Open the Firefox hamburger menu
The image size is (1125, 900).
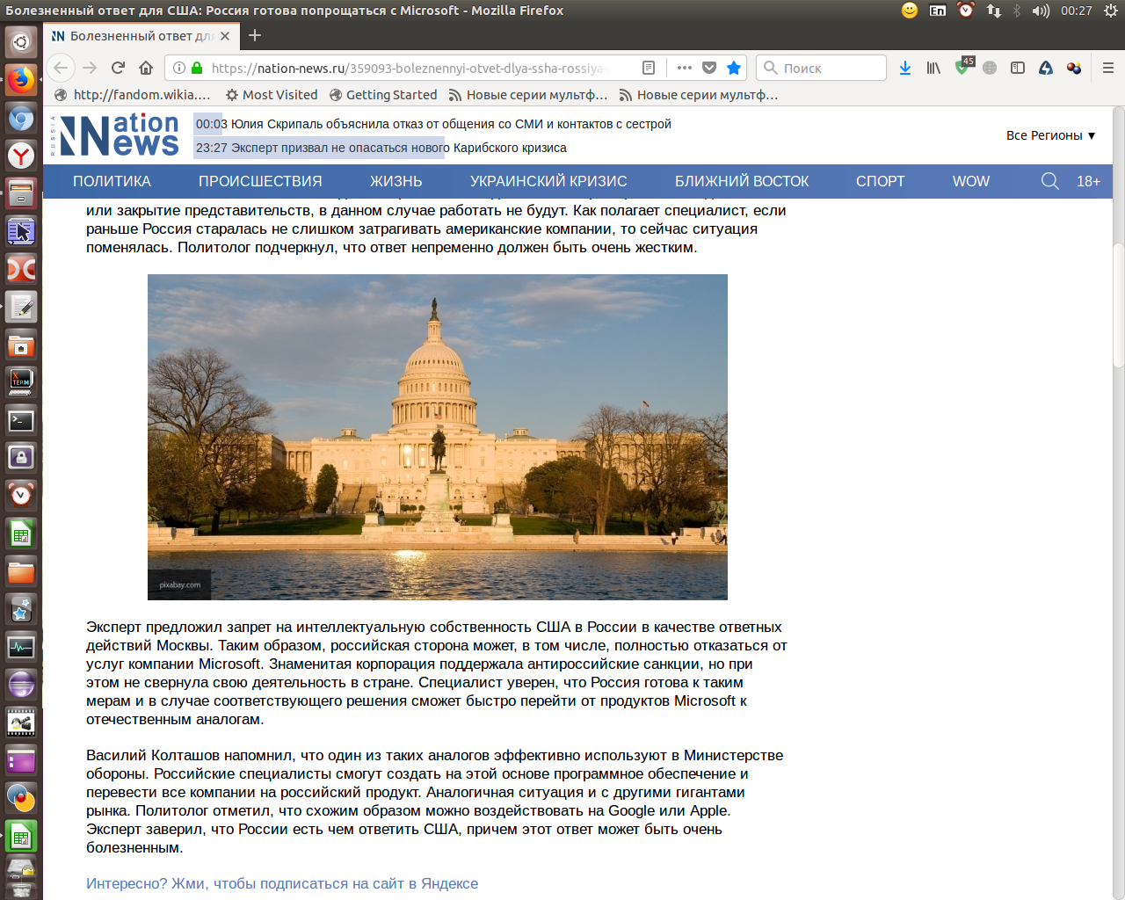1108,68
